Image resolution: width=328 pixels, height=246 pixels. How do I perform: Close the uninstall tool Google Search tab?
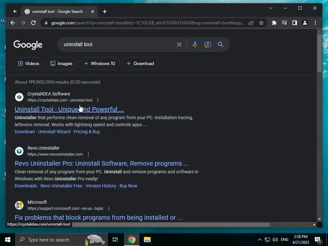coord(93,12)
